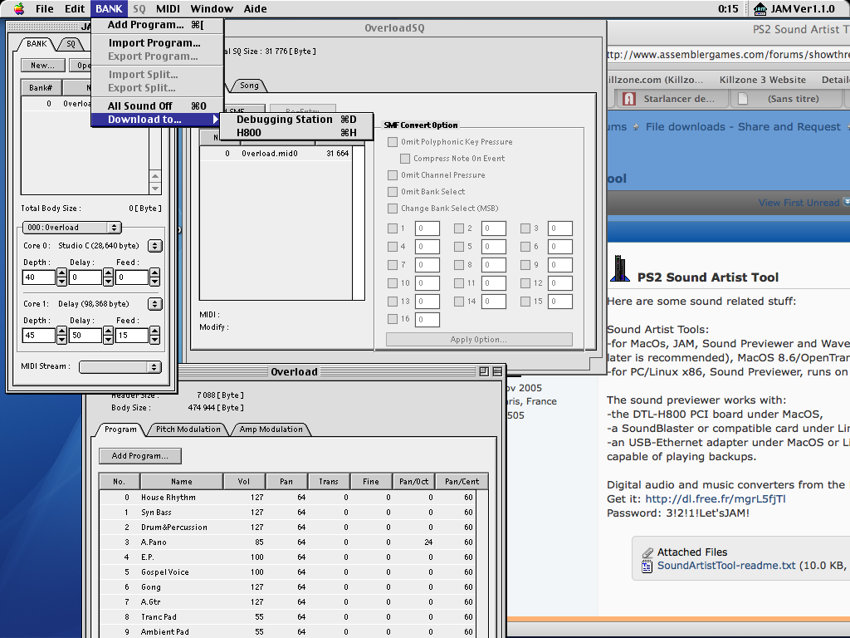The image size is (850, 638).
Task: Open the Killzone 3 Website bookmark
Action: click(x=762, y=80)
